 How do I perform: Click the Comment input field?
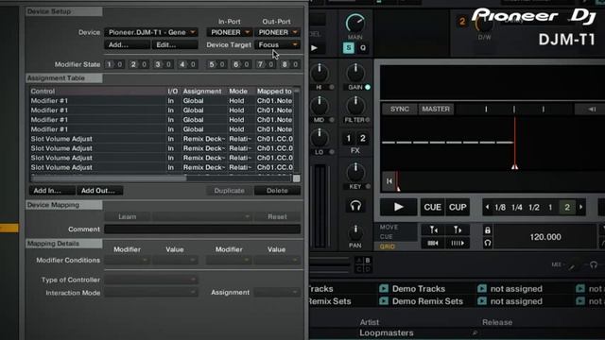202,229
